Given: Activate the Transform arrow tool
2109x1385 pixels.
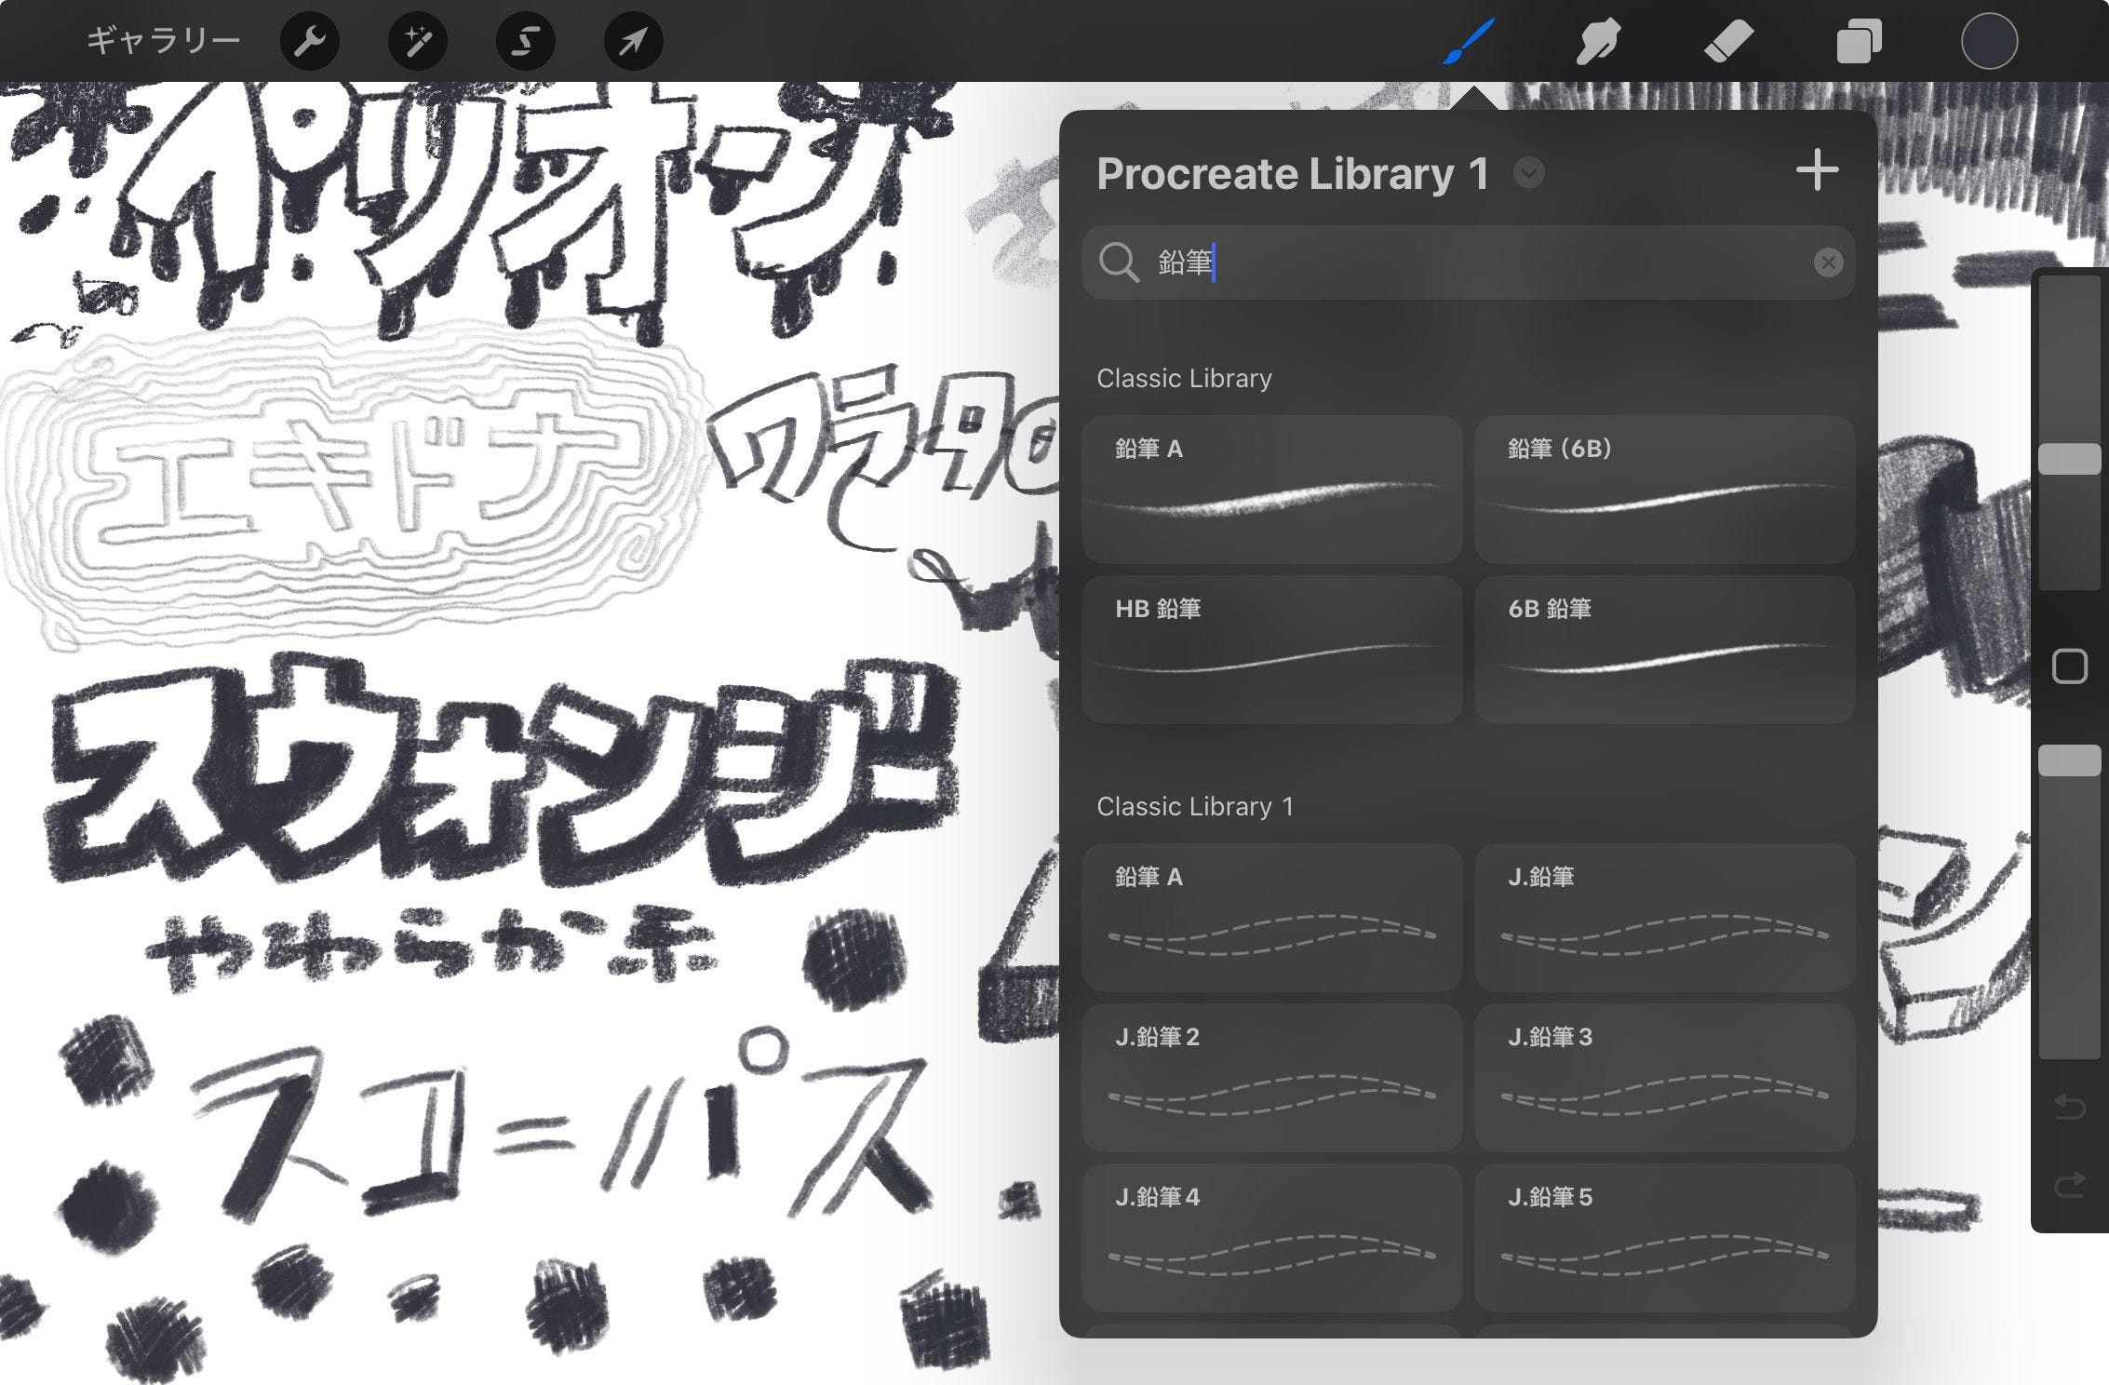Looking at the screenshot, I should 634,42.
